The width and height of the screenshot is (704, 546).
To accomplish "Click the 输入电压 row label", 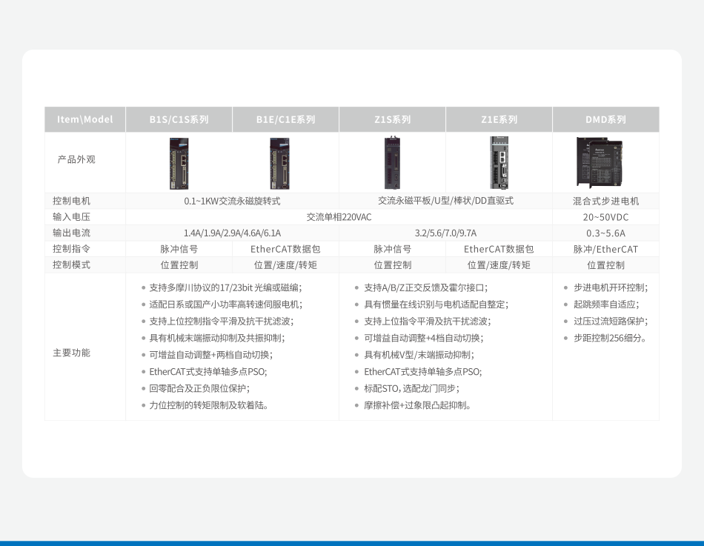I will pos(71,217).
